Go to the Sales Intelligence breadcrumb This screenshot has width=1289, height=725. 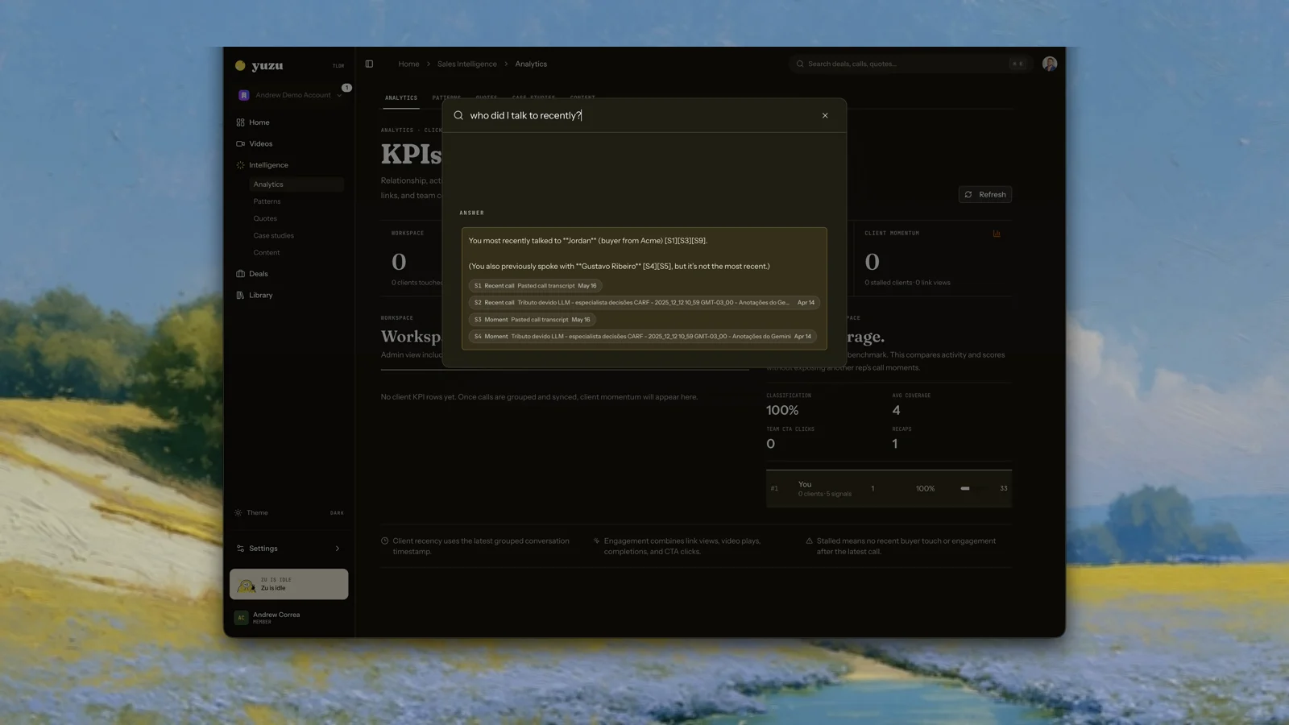tap(467, 64)
